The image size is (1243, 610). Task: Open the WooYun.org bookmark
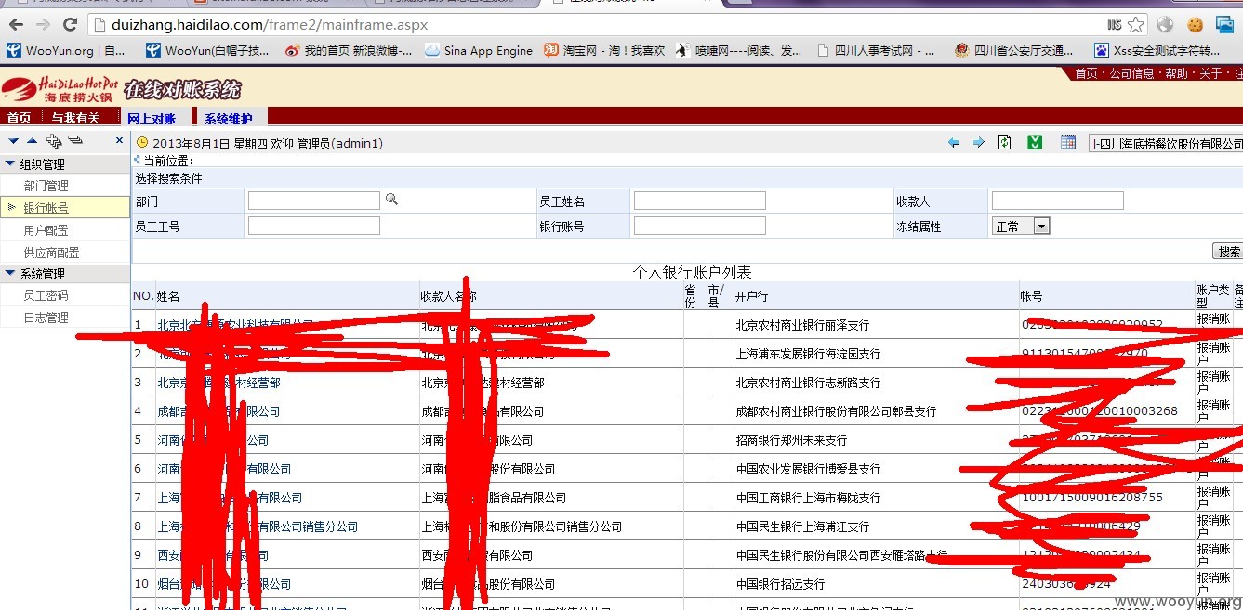65,51
